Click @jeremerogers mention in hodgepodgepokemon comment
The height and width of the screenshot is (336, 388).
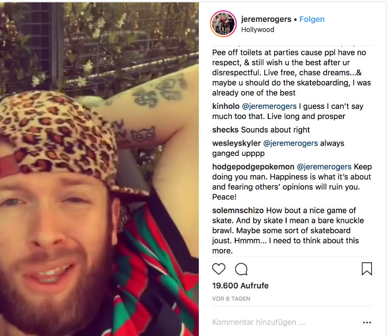[324, 167]
